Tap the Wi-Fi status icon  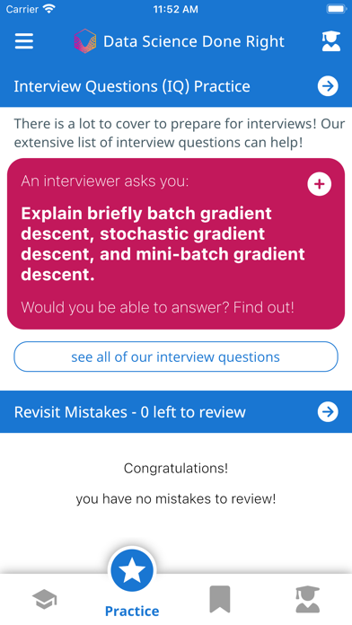click(x=49, y=9)
